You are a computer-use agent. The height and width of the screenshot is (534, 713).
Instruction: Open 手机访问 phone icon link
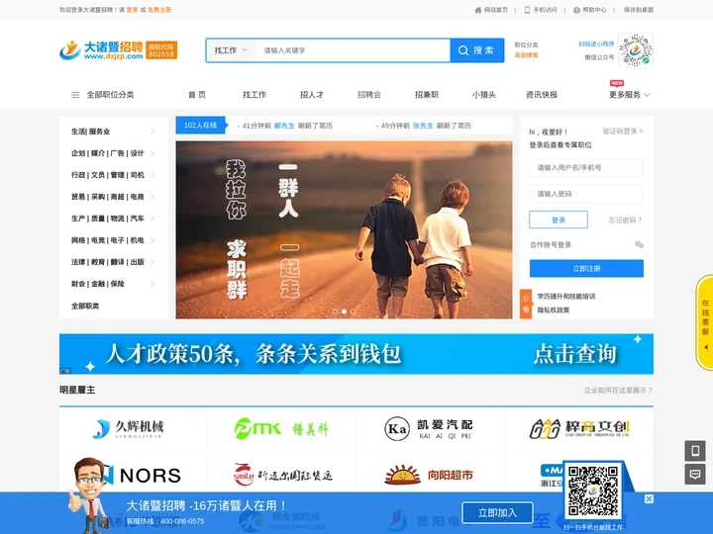point(541,10)
